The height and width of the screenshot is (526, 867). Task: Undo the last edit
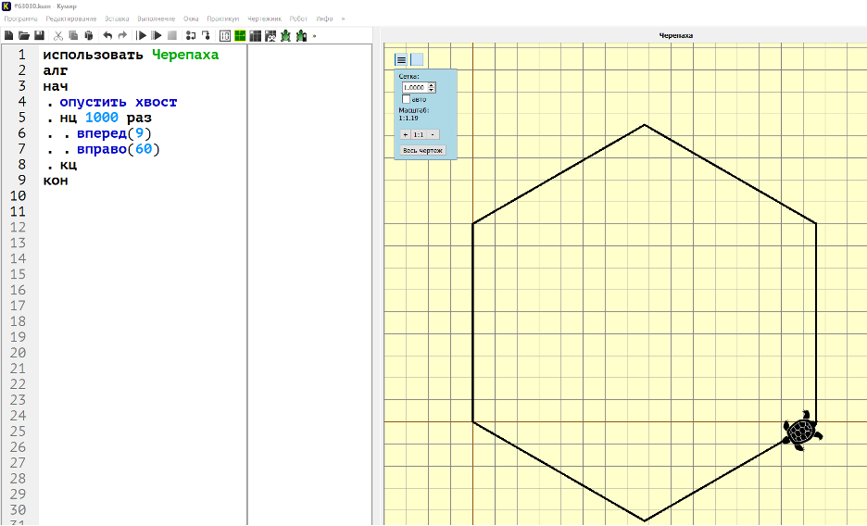coord(107,35)
